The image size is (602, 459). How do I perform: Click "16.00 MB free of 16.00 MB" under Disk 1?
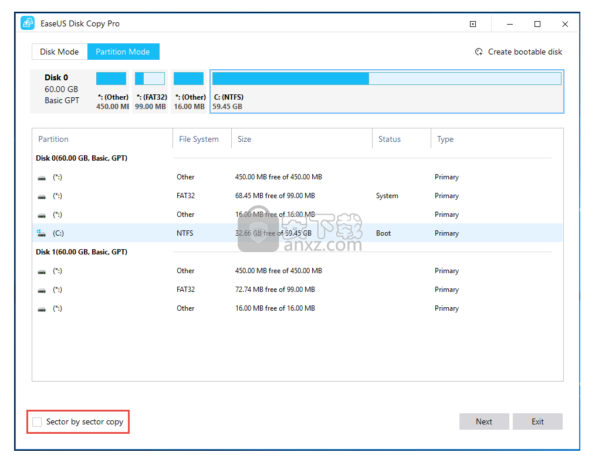275,308
